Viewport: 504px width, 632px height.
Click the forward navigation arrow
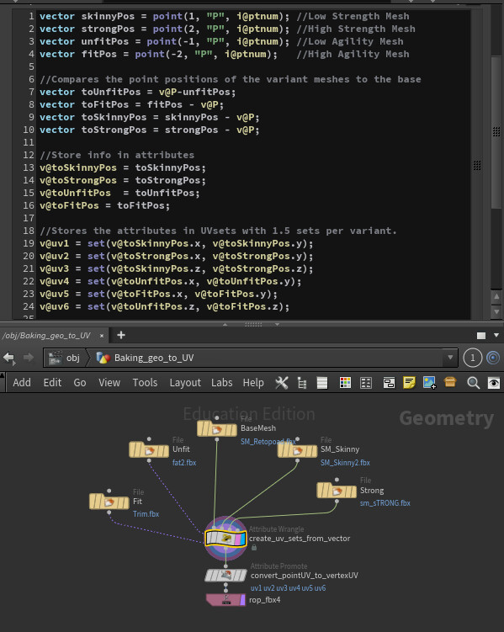[x=29, y=357]
